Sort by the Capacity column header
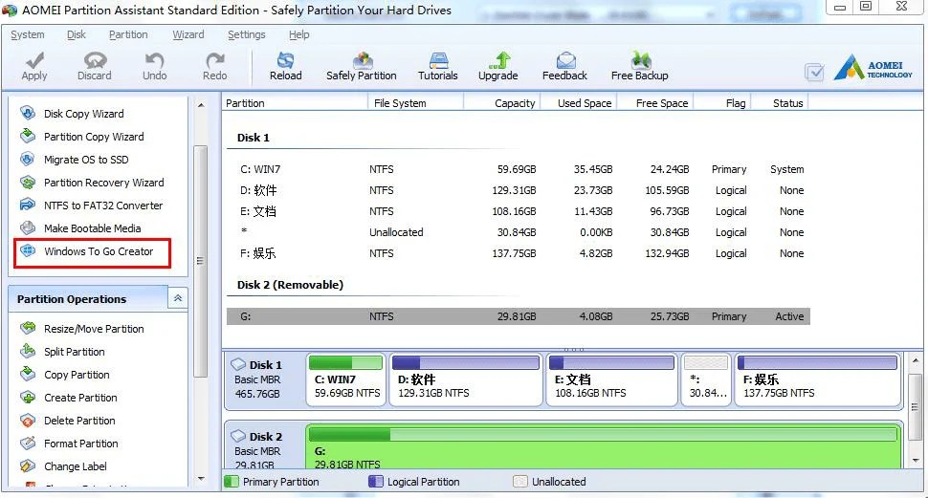Image resolution: width=928 pixels, height=498 pixels. pos(500,103)
